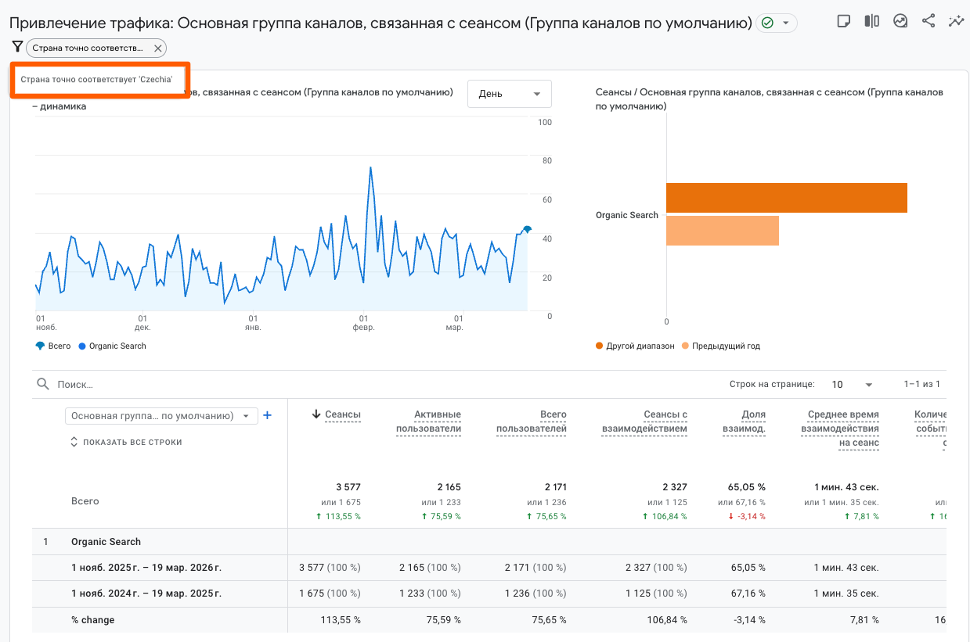Image resolution: width=970 pixels, height=642 pixels.
Task: Toggle 'Всего' series in chart legend
Action: tap(53, 346)
